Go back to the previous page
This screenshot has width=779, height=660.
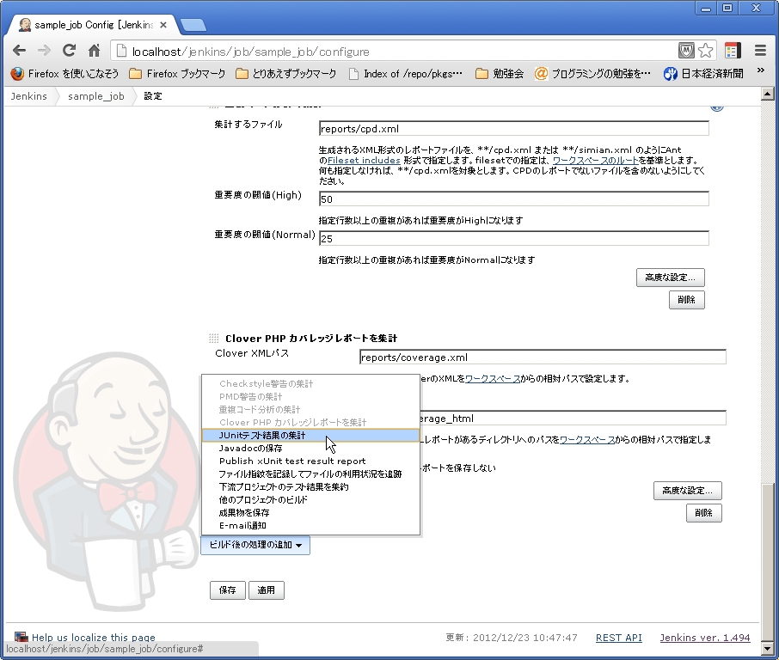pyautogui.click(x=20, y=51)
